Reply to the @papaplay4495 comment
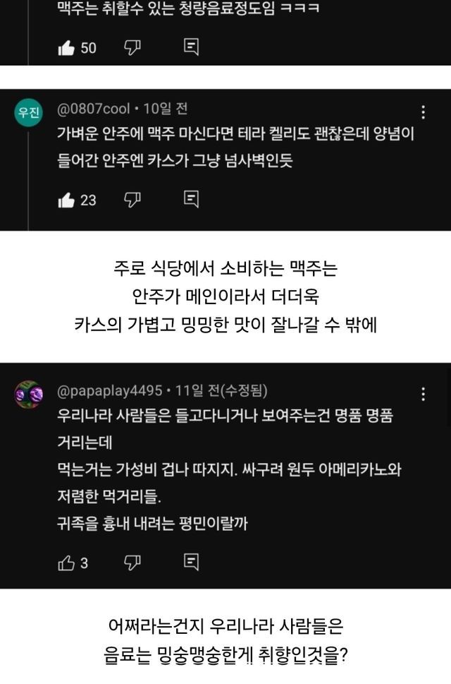 pos(191,562)
